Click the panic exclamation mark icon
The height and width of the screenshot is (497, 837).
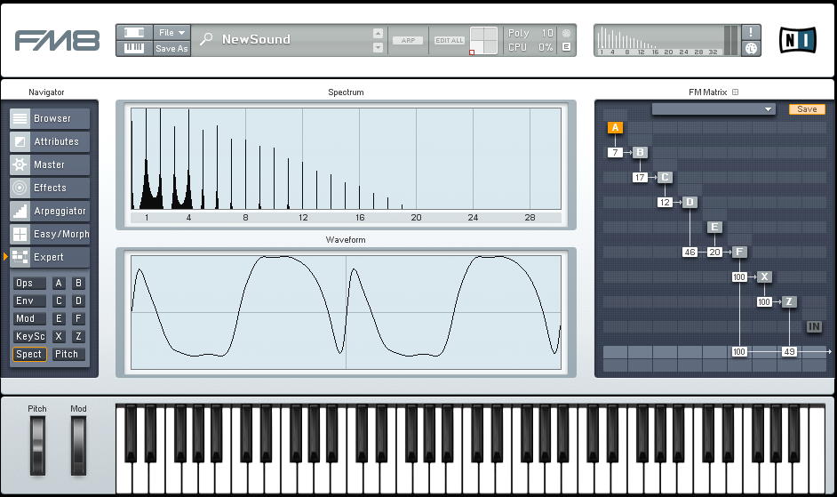(751, 32)
